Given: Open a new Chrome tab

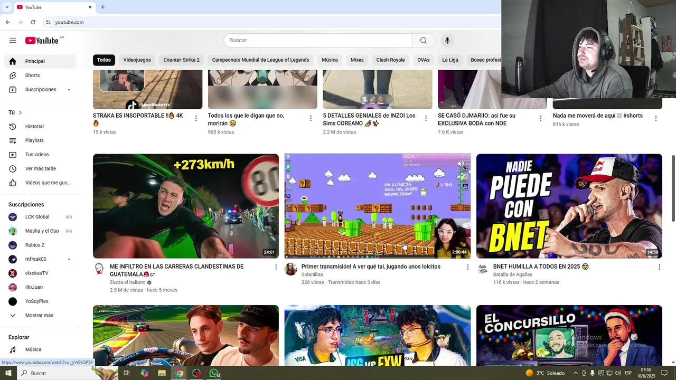Looking at the screenshot, I should 102,7.
